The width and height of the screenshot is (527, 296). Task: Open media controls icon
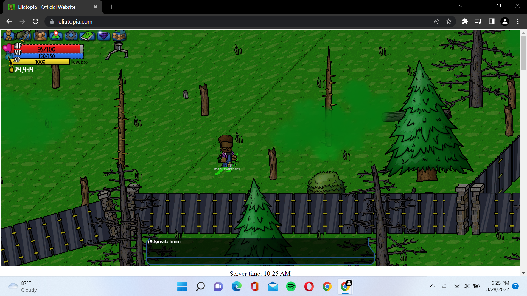click(478, 21)
